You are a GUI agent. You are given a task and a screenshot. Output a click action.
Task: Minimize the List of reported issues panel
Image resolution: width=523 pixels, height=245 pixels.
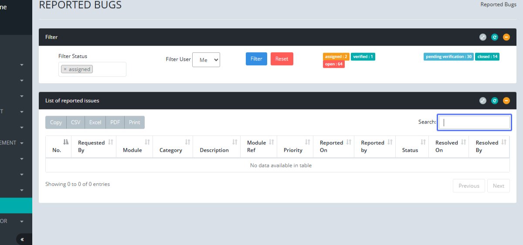click(506, 101)
